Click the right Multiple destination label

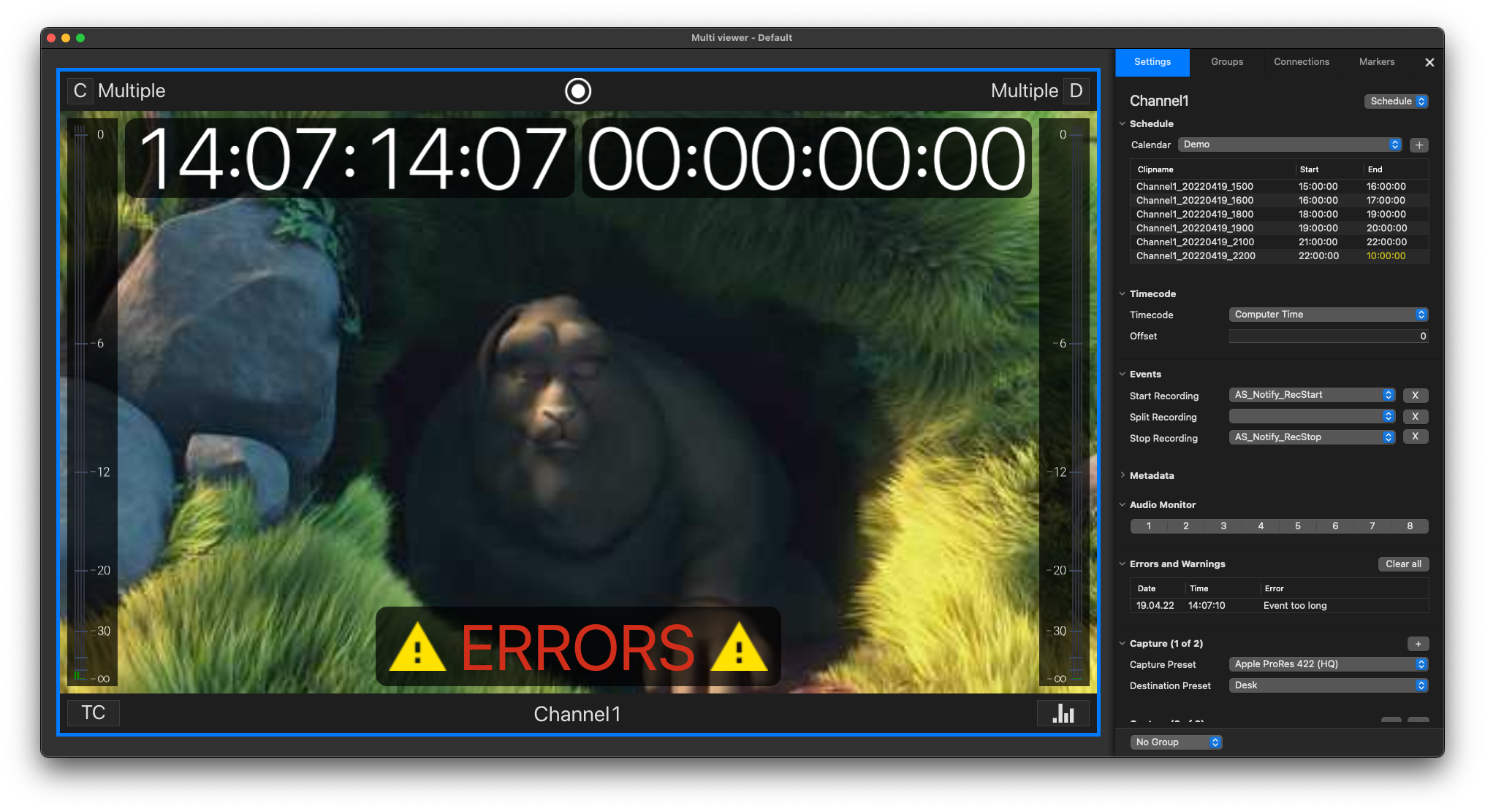(1024, 91)
